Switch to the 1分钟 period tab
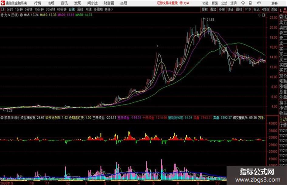The image size is (287, 185). tap(19, 9)
